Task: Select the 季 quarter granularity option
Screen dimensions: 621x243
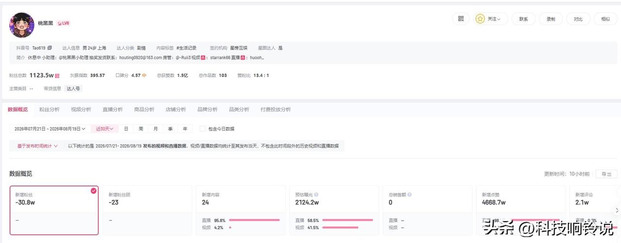Action: tap(170, 129)
